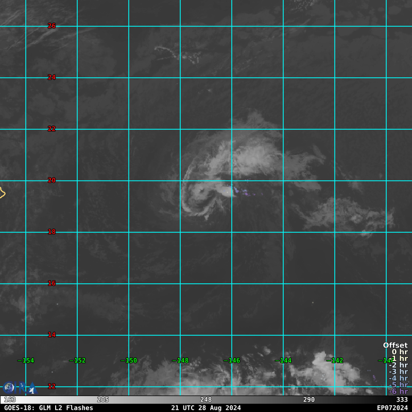Click the 'EP072024' storm identifier

click(x=392, y=408)
